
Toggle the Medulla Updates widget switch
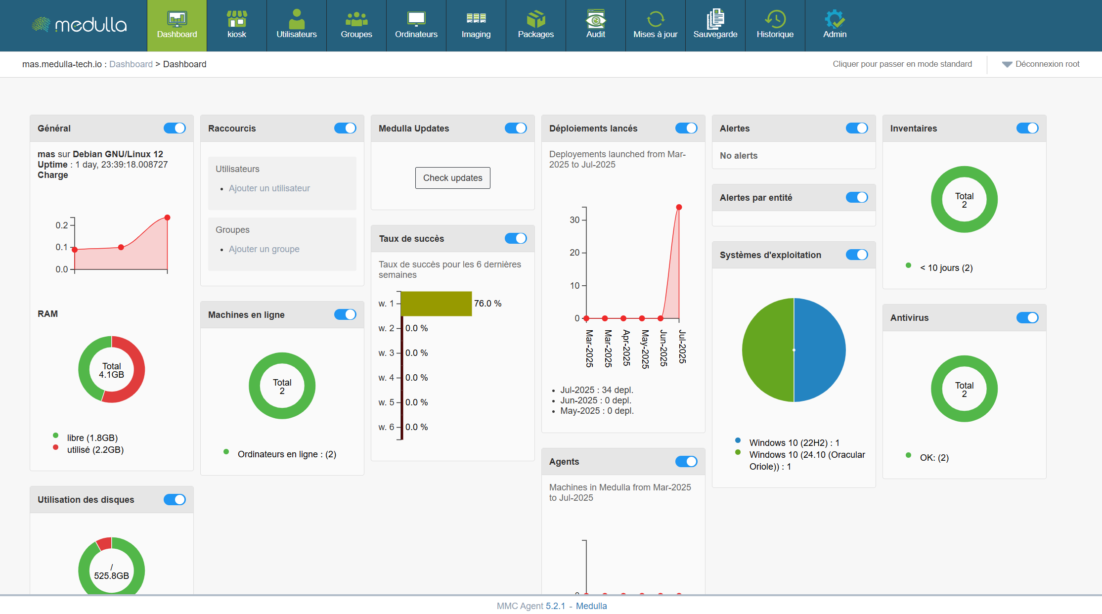coord(516,128)
